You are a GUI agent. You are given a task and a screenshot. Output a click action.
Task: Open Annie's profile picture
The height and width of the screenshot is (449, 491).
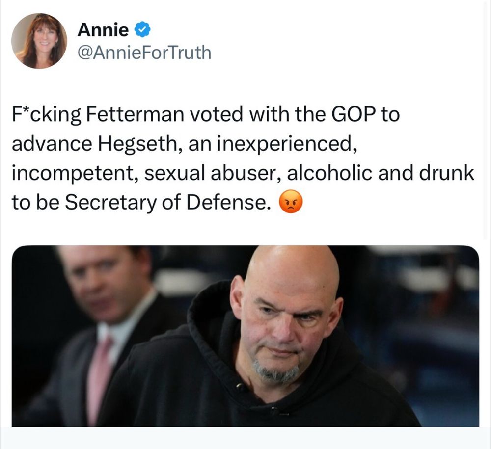point(39,40)
